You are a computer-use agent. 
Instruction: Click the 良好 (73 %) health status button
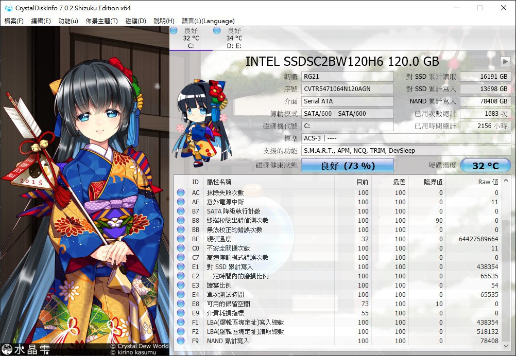[x=348, y=165]
